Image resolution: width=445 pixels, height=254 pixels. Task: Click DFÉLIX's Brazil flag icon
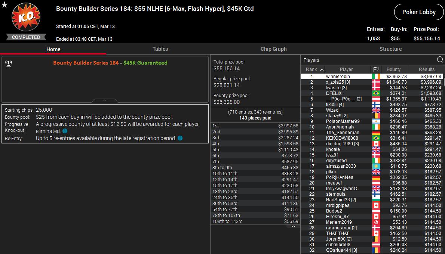[376, 93]
